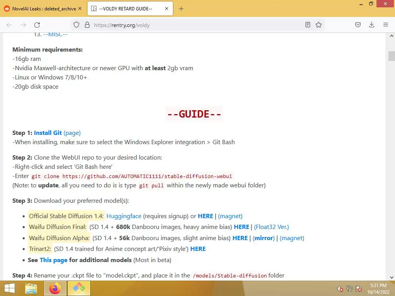The image size is (395, 296).
Task: Toggle reader view icon
Action: tap(307, 25)
